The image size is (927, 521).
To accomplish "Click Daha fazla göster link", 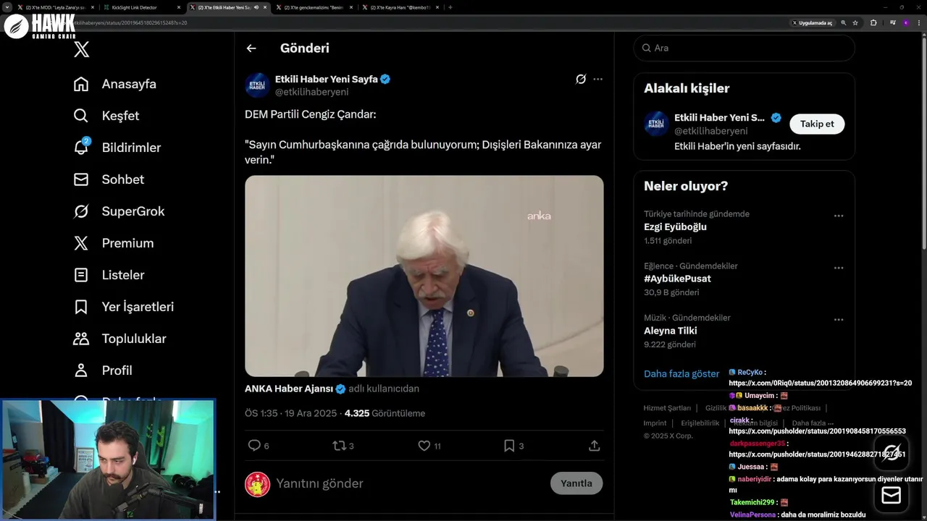I will pyautogui.click(x=681, y=374).
